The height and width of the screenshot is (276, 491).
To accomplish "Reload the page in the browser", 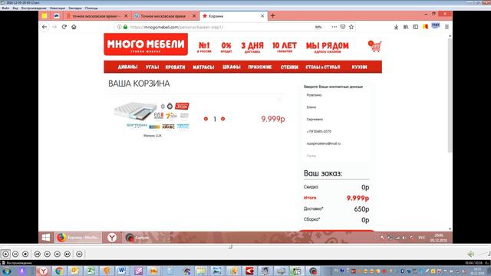I will (x=64, y=27).
